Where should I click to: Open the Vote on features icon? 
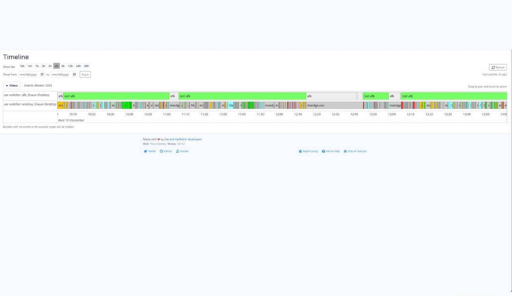pyautogui.click(x=345, y=151)
